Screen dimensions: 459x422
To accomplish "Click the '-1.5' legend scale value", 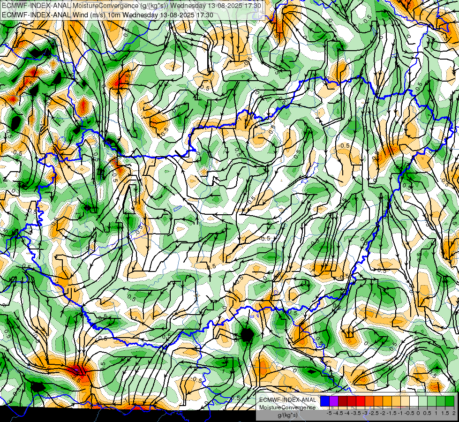I will 391,413.
